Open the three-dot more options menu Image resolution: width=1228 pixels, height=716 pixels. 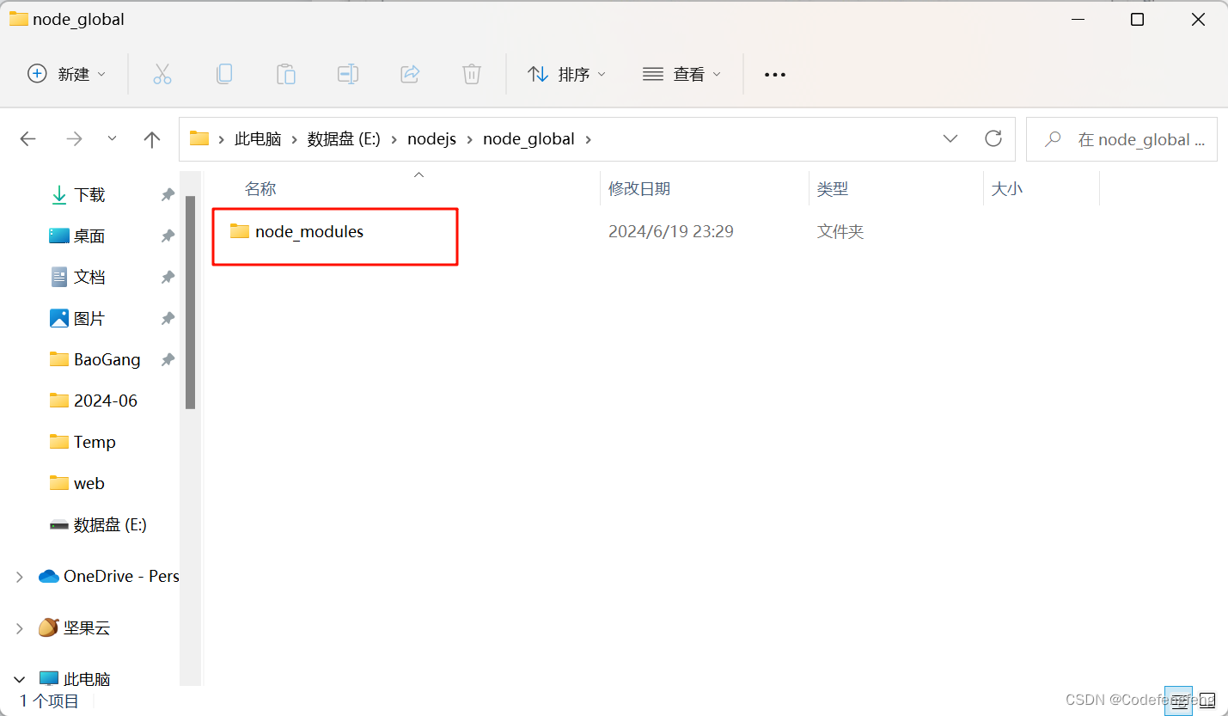775,75
